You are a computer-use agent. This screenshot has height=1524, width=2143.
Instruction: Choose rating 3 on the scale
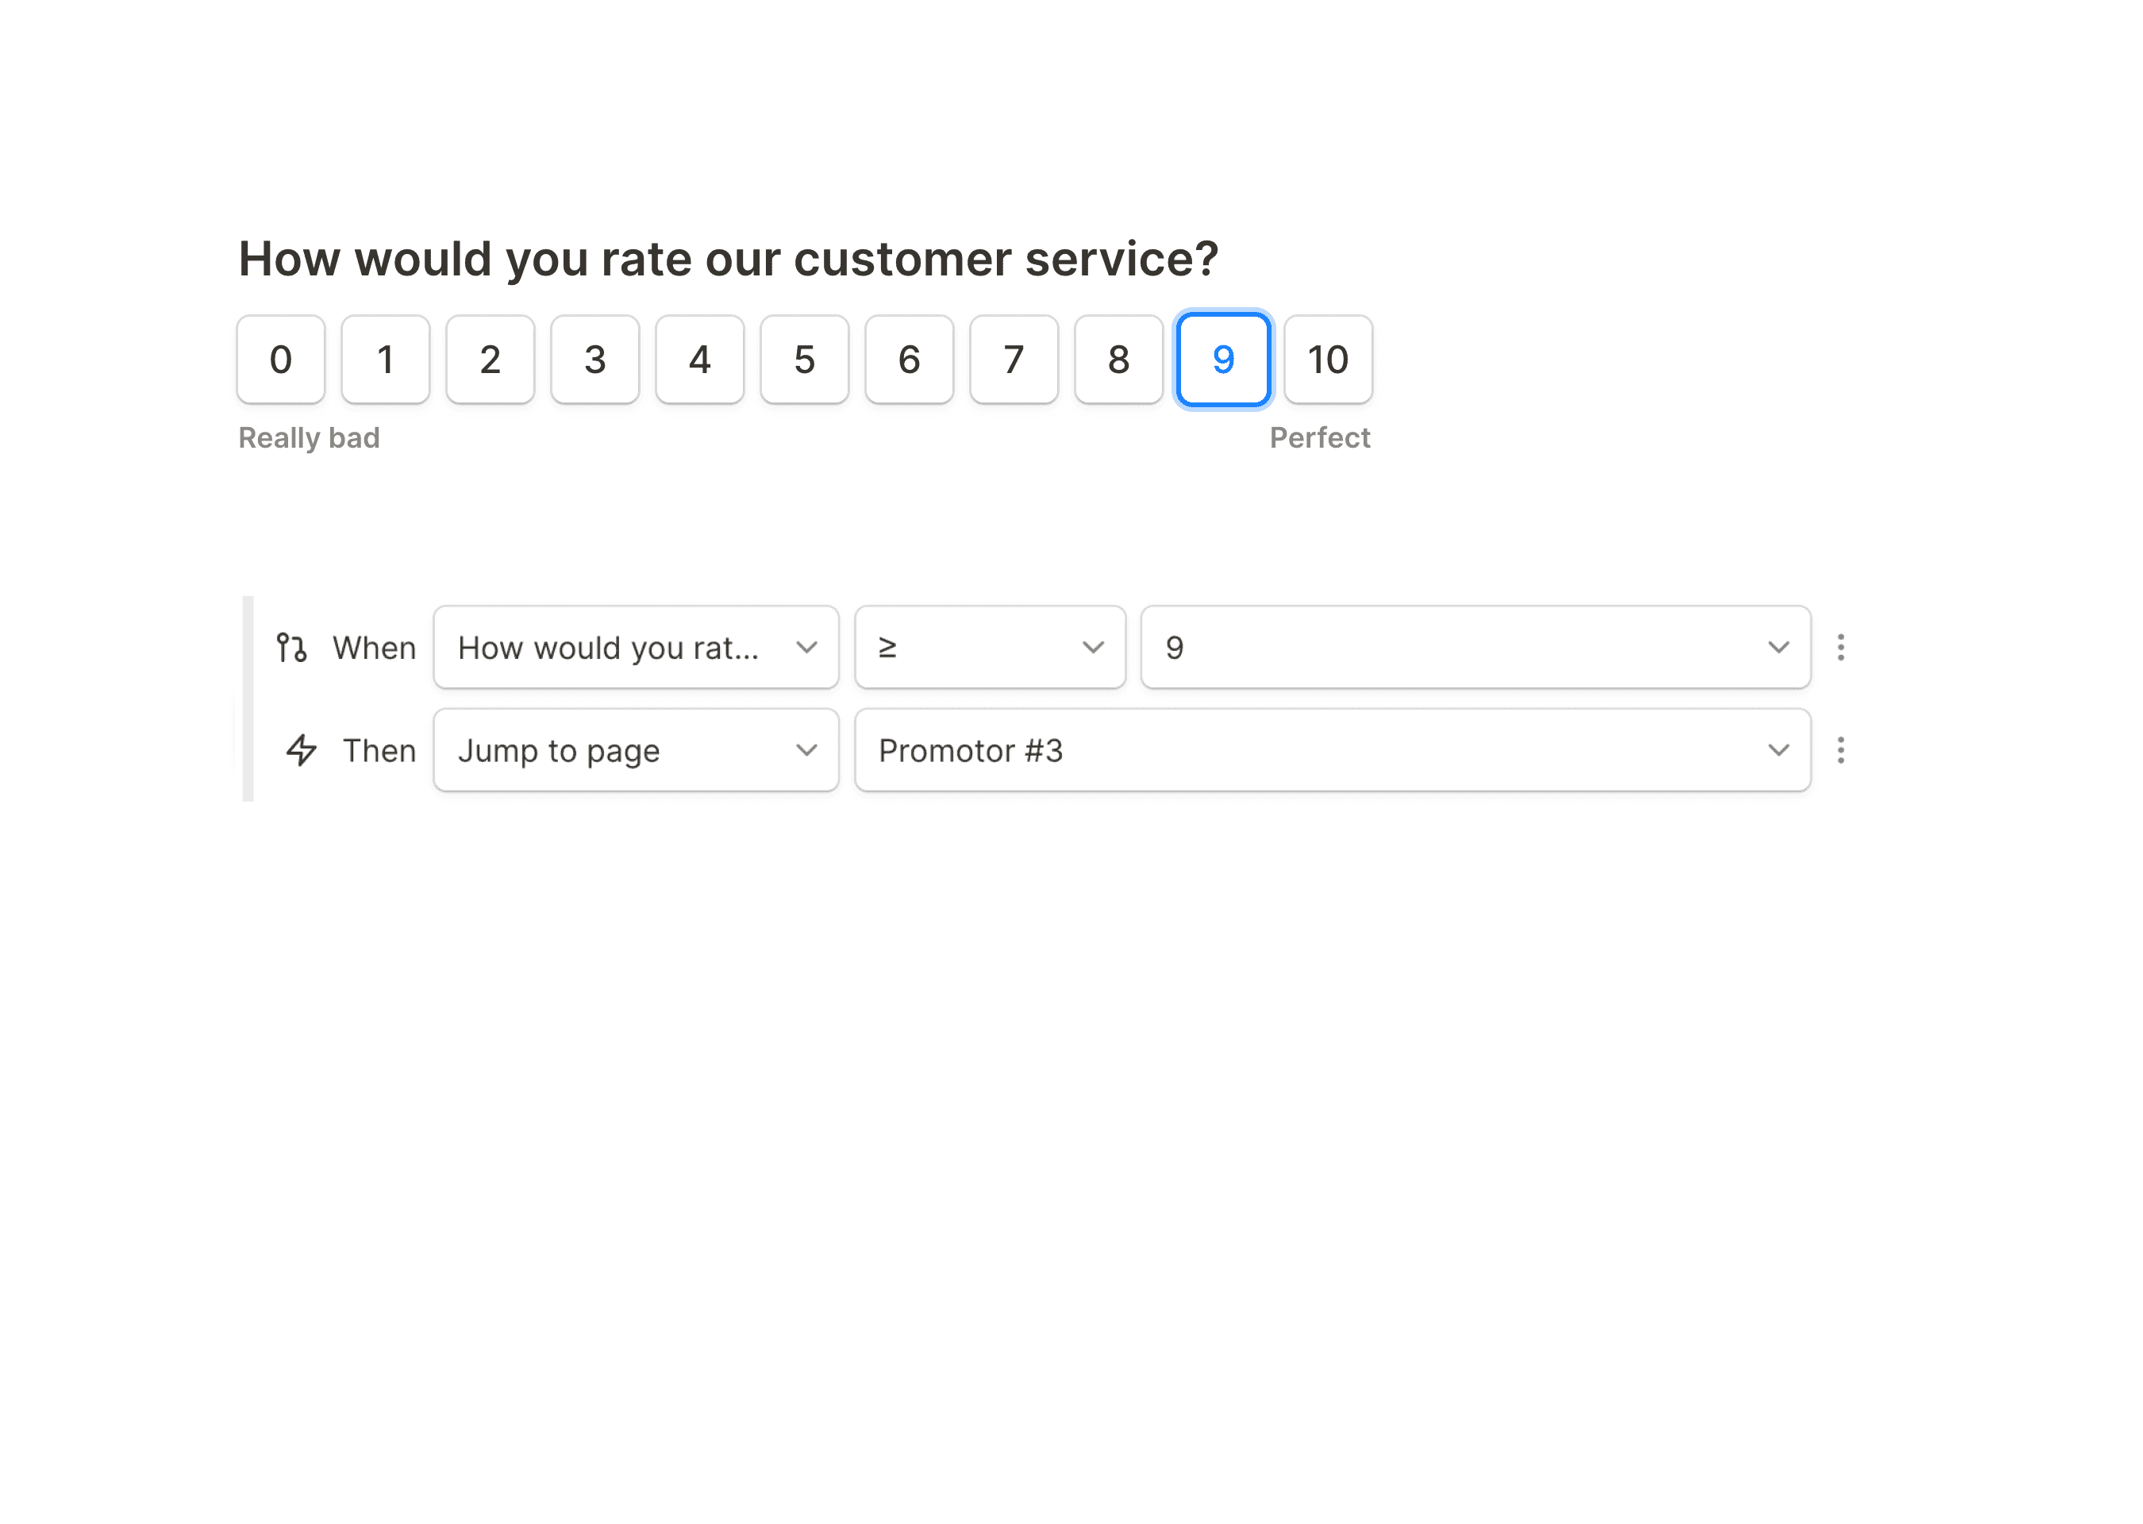(594, 360)
